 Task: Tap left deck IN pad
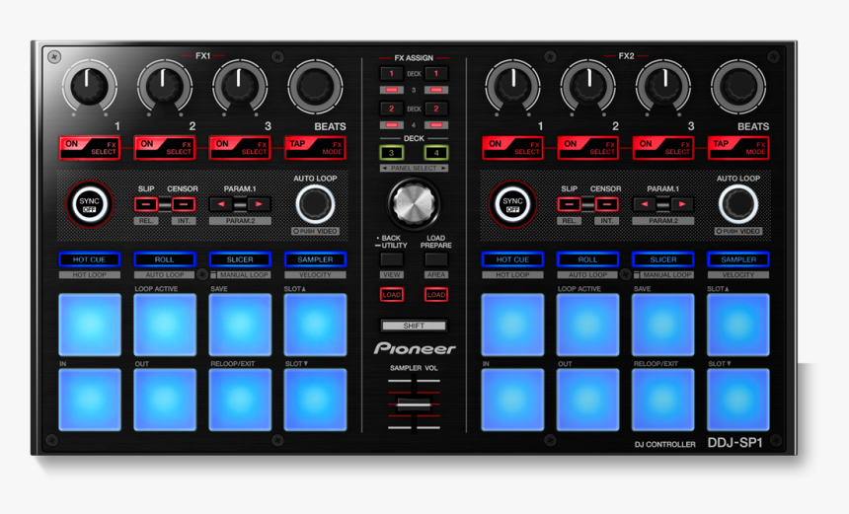pos(90,400)
